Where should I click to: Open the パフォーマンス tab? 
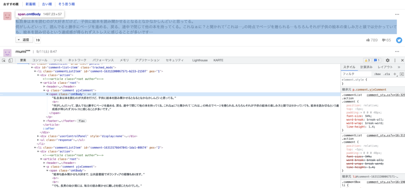(103, 60)
